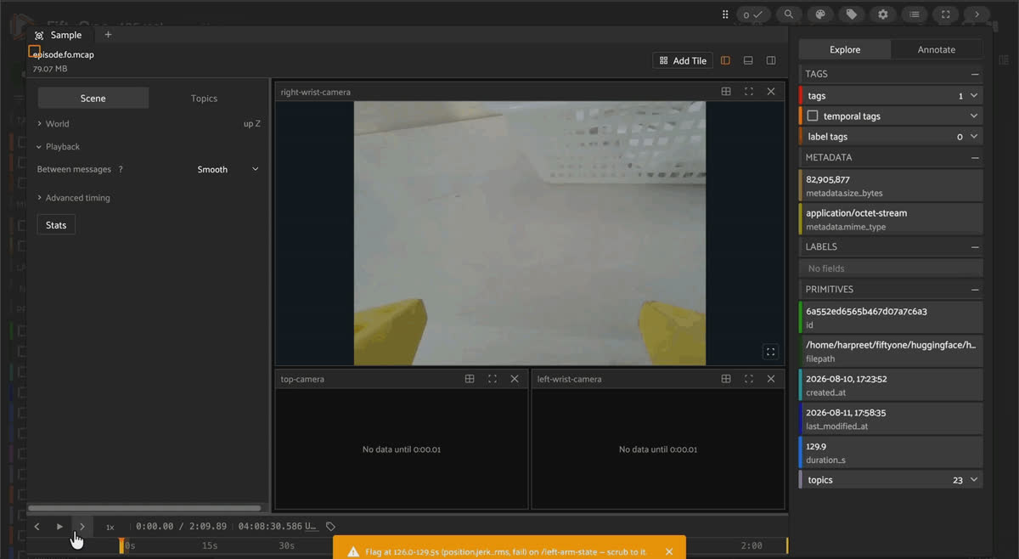Close the right-wrist-camera tile
The height and width of the screenshot is (559, 1019).
[x=771, y=92]
